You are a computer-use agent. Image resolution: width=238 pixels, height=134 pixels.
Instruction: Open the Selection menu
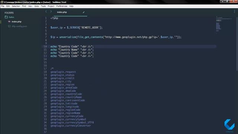pyautogui.click(x=16, y=6)
